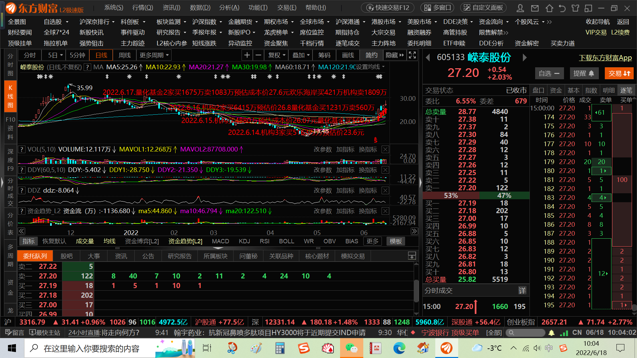Toggle 多窗口 multi-window mode
This screenshot has height=358, width=637.
[438, 8]
